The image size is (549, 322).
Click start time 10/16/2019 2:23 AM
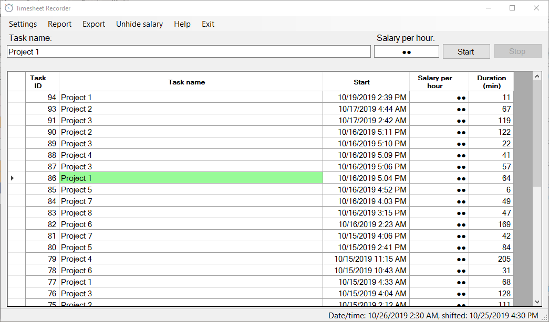366,224
